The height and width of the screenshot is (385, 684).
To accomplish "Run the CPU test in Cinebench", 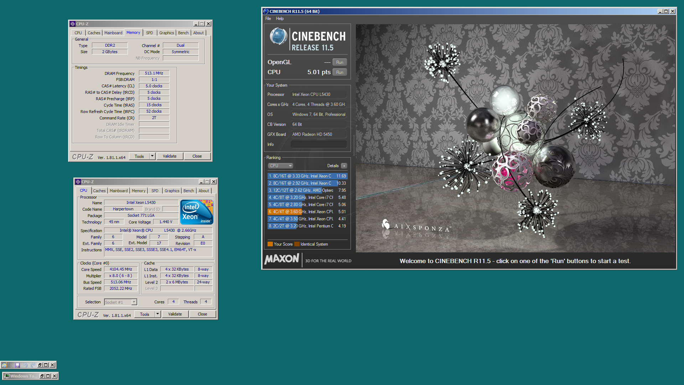I will (340, 72).
